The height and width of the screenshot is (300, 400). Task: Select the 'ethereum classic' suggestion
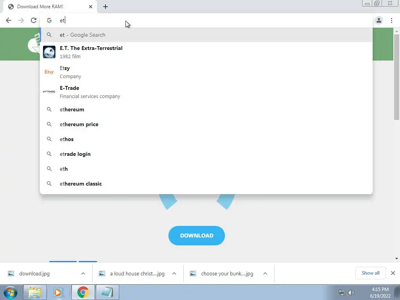(x=206, y=184)
